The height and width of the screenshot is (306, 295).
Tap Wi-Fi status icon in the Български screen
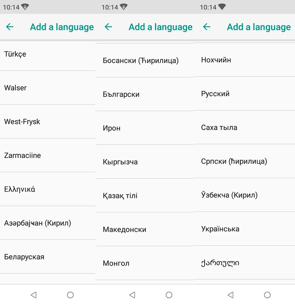coord(124,7)
